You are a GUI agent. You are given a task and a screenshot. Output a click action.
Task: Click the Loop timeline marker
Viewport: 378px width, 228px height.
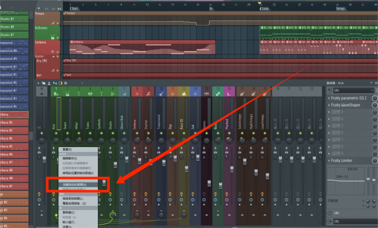(264, 9)
